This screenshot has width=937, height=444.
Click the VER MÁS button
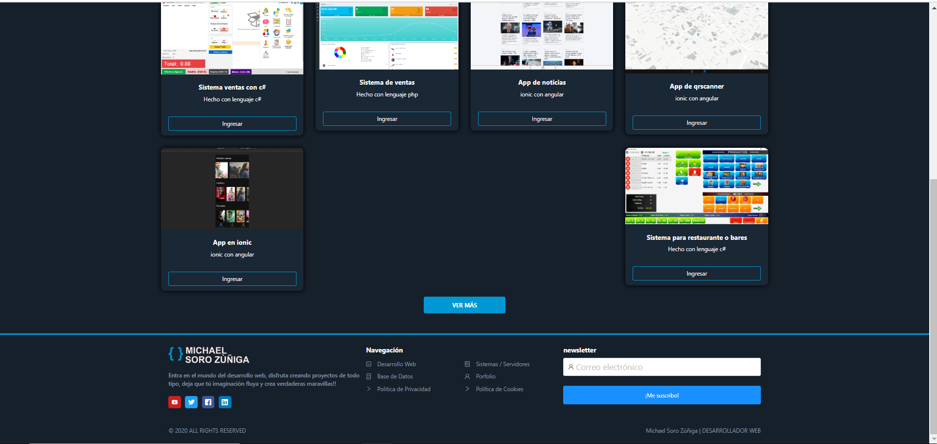[464, 305]
